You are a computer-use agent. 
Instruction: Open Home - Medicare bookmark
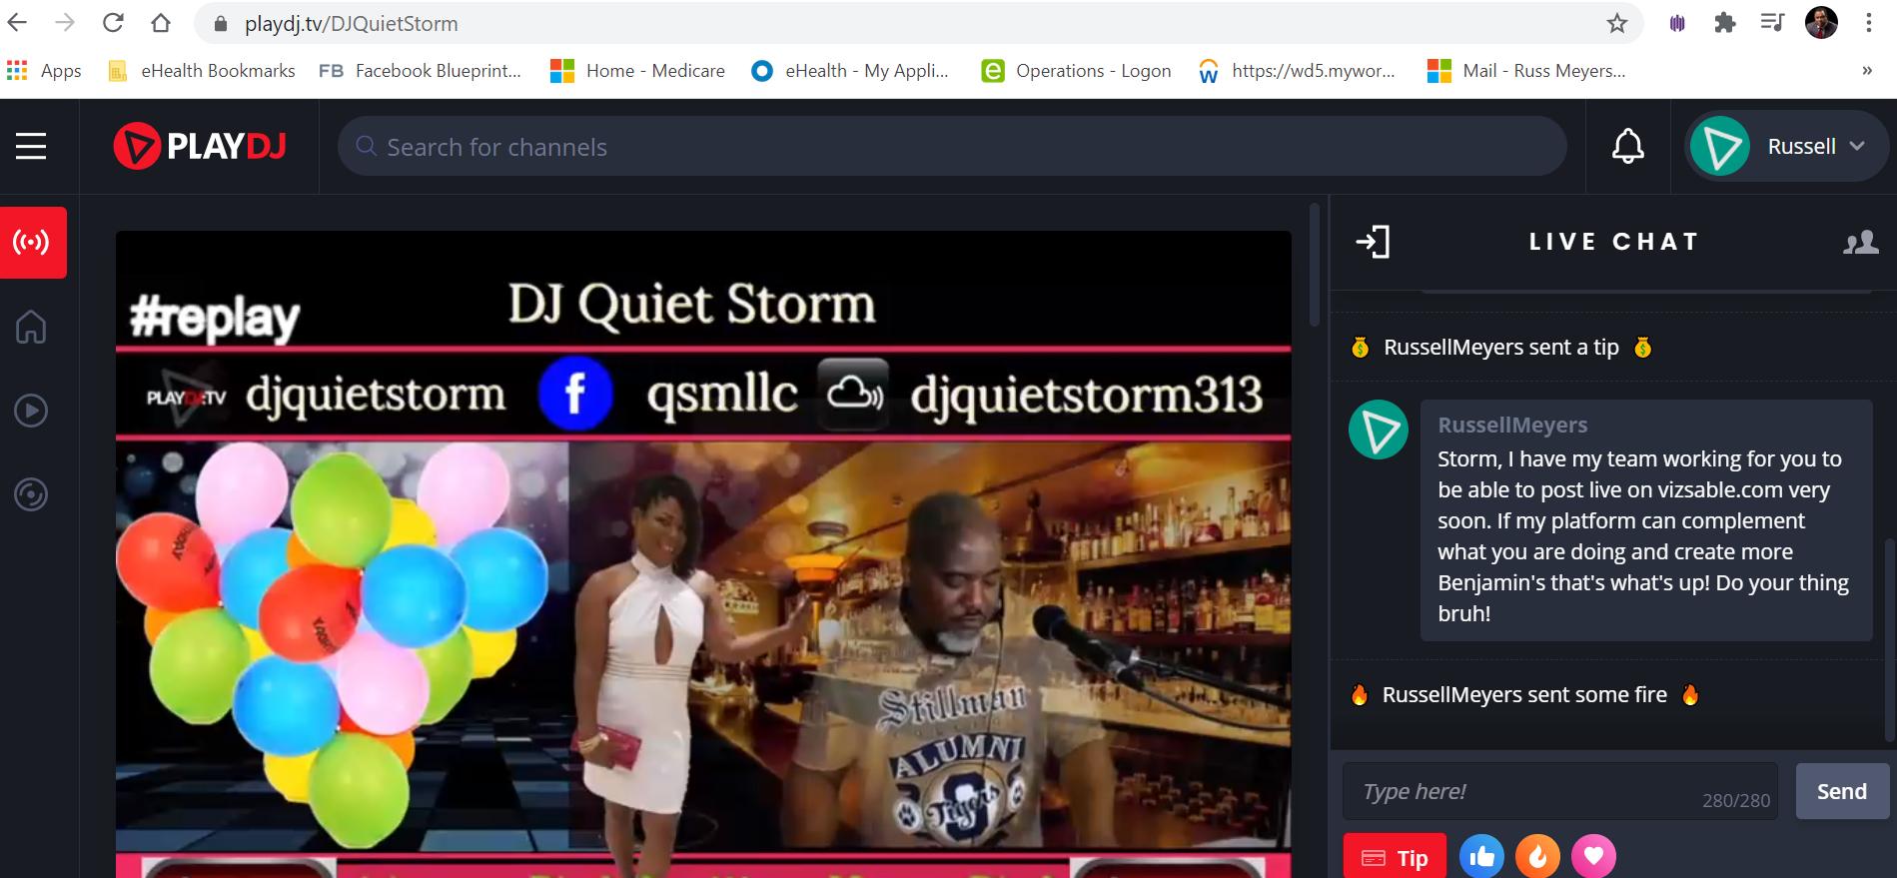[638, 71]
